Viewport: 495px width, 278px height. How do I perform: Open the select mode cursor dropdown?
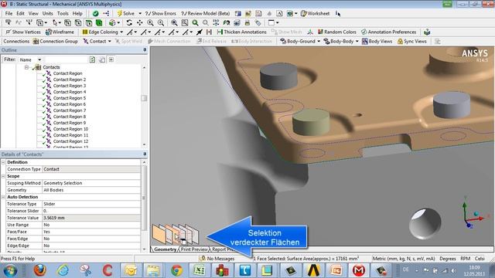pos(56,22)
